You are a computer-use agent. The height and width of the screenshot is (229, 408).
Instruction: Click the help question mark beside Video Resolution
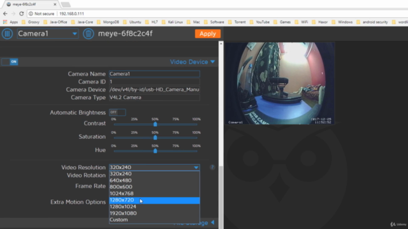pos(212,167)
